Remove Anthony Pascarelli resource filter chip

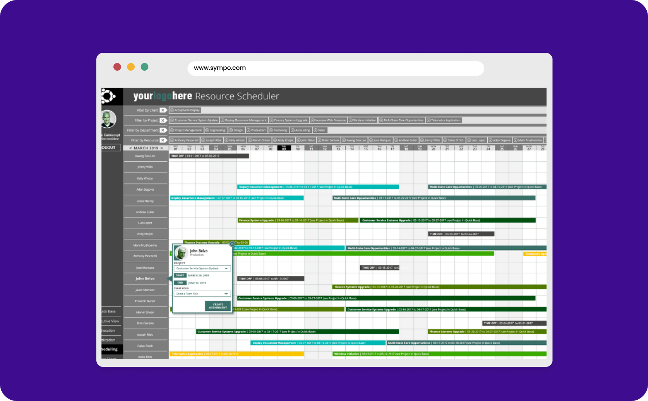[172, 140]
